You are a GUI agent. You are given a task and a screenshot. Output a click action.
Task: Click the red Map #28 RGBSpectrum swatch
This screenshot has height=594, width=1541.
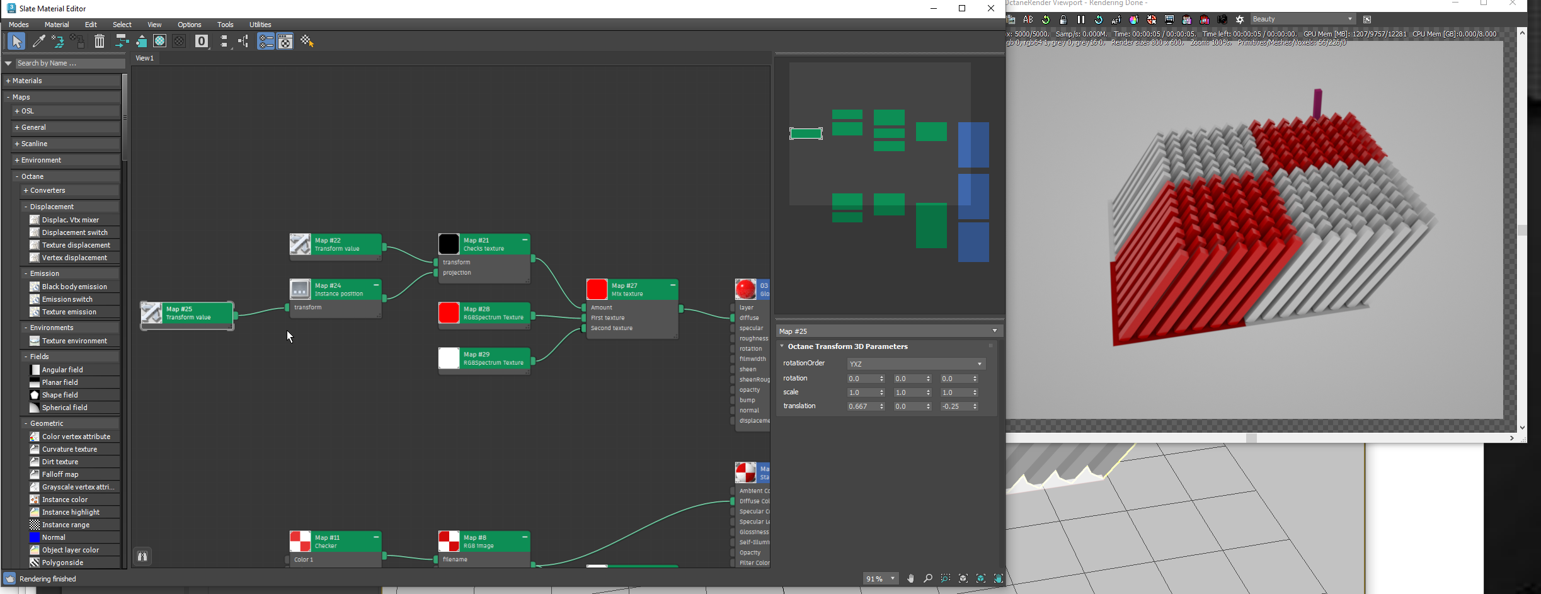tap(449, 313)
